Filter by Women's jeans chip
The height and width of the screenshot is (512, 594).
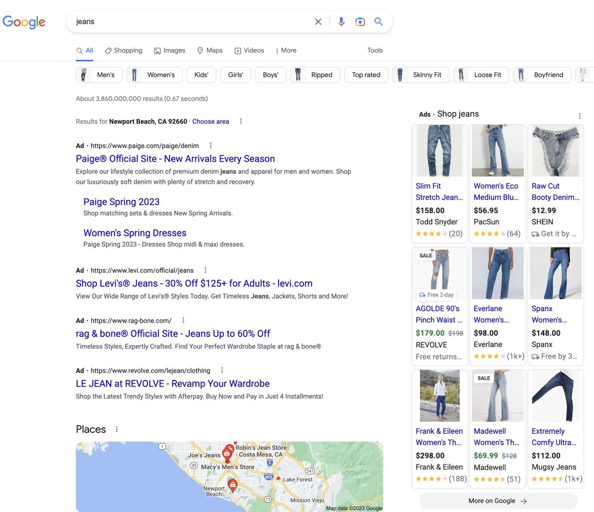pos(154,75)
